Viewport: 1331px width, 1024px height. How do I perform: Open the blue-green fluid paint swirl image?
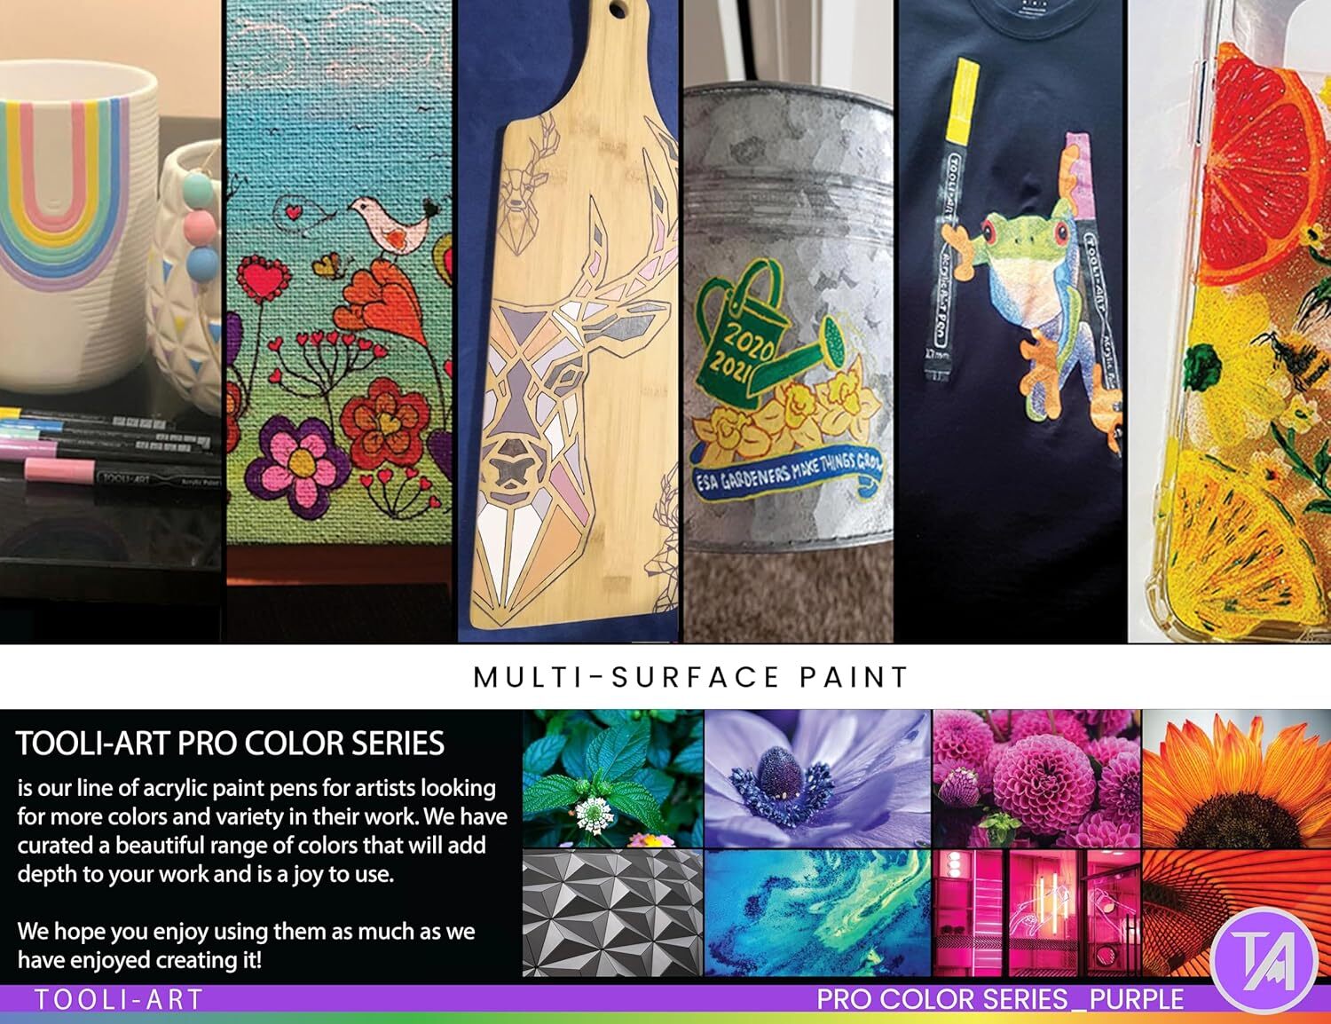[x=817, y=913]
